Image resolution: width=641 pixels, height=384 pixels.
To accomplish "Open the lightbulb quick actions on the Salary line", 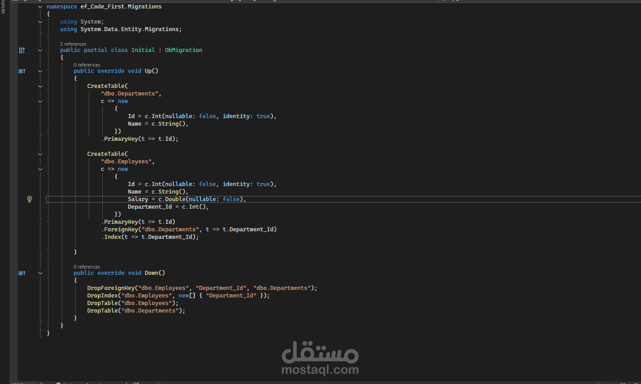I will pos(29,199).
